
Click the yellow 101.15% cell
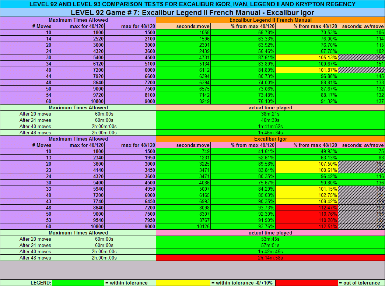307,189
